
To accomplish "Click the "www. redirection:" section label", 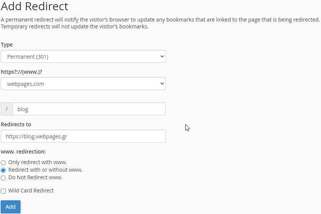I will coord(23,152).
